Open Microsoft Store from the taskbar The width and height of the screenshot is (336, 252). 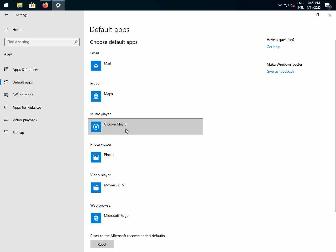click(32, 5)
